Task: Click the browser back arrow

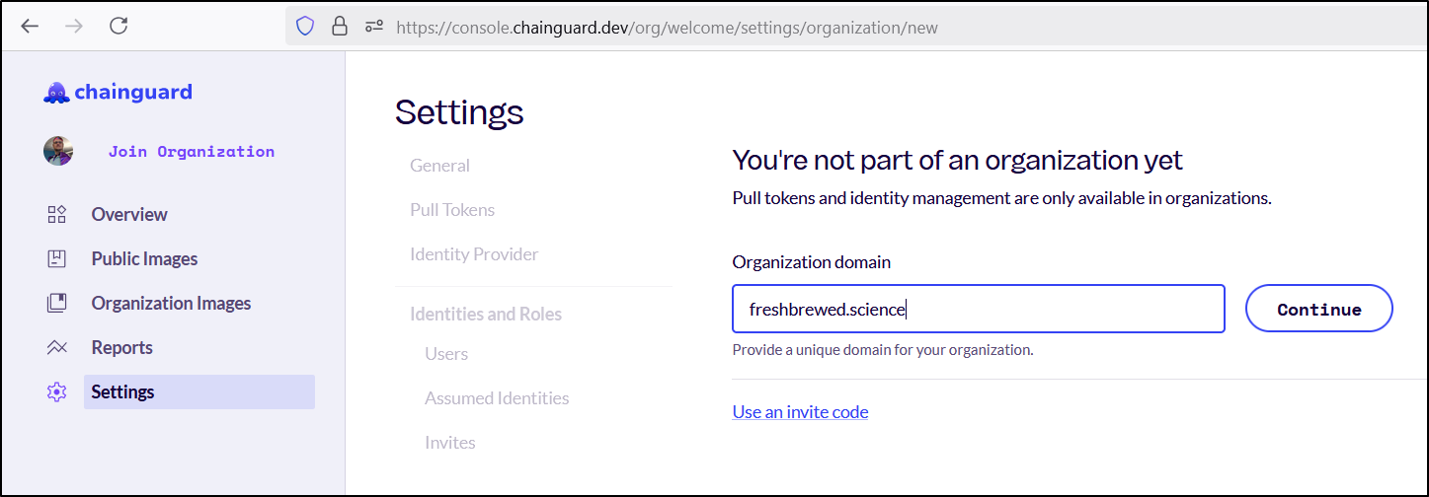Action: [x=30, y=27]
